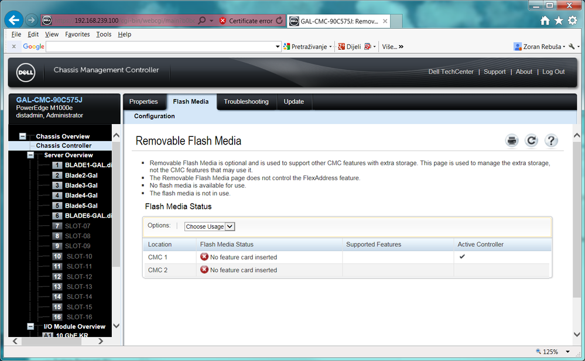This screenshot has width=585, height=361.
Task: Click the Dijeli share button
Action: (350, 46)
